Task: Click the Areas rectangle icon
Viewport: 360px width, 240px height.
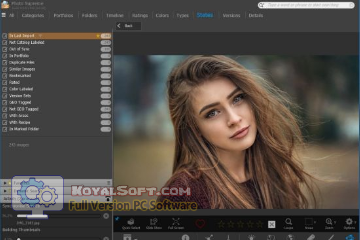Action: click(x=309, y=222)
